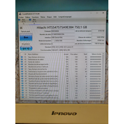Click the Mode de transfert SATA/300 field
Screen dimensions: 124x124
[x=63, y=41]
